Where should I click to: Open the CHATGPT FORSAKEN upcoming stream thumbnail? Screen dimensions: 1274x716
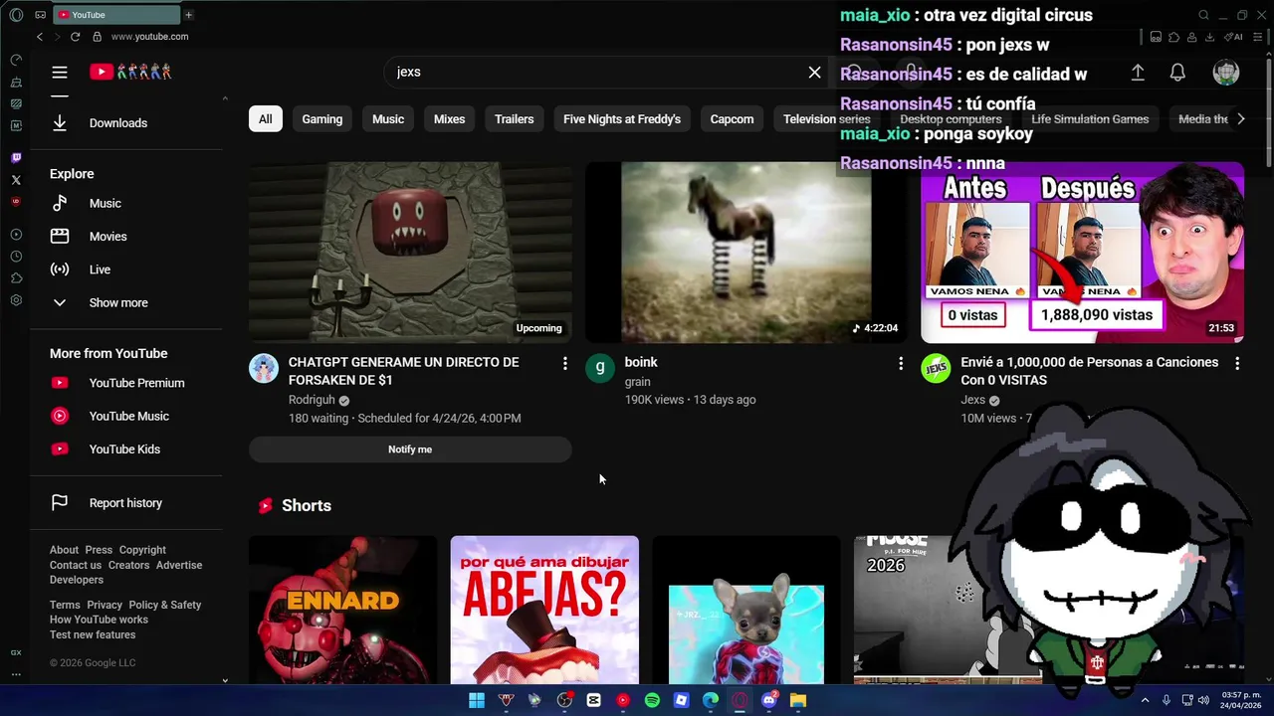click(x=410, y=253)
